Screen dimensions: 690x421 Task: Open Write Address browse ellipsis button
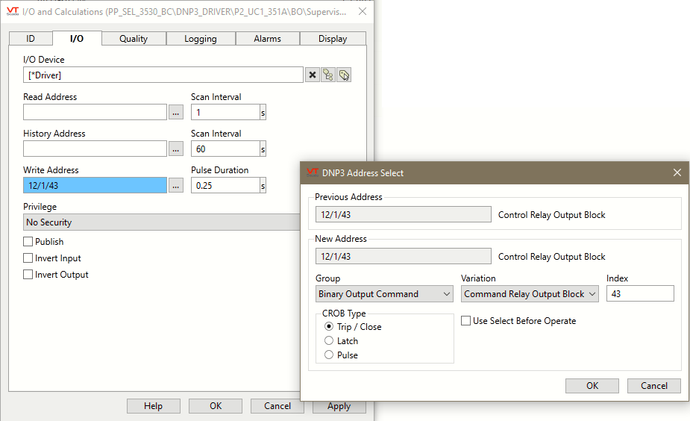click(176, 186)
